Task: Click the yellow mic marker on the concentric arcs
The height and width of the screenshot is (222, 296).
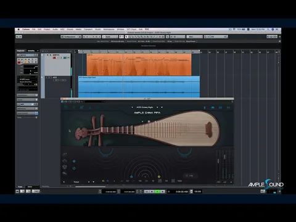Action: 159,176
